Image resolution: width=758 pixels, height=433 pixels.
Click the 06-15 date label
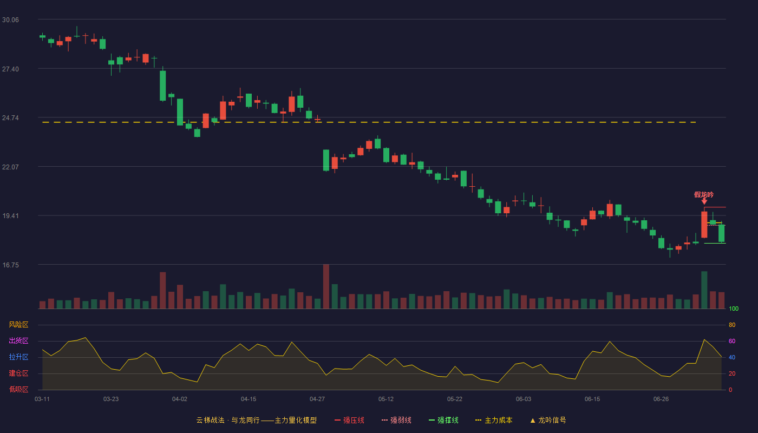point(592,399)
